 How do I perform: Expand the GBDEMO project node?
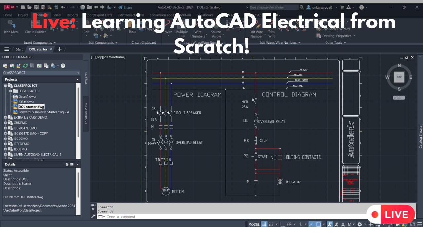click(x=5, y=123)
